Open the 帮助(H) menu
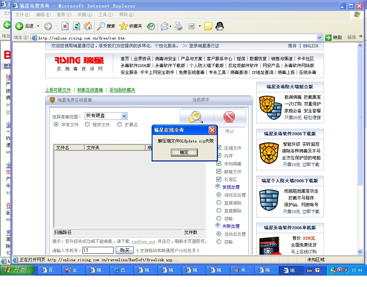 [x=127, y=15]
